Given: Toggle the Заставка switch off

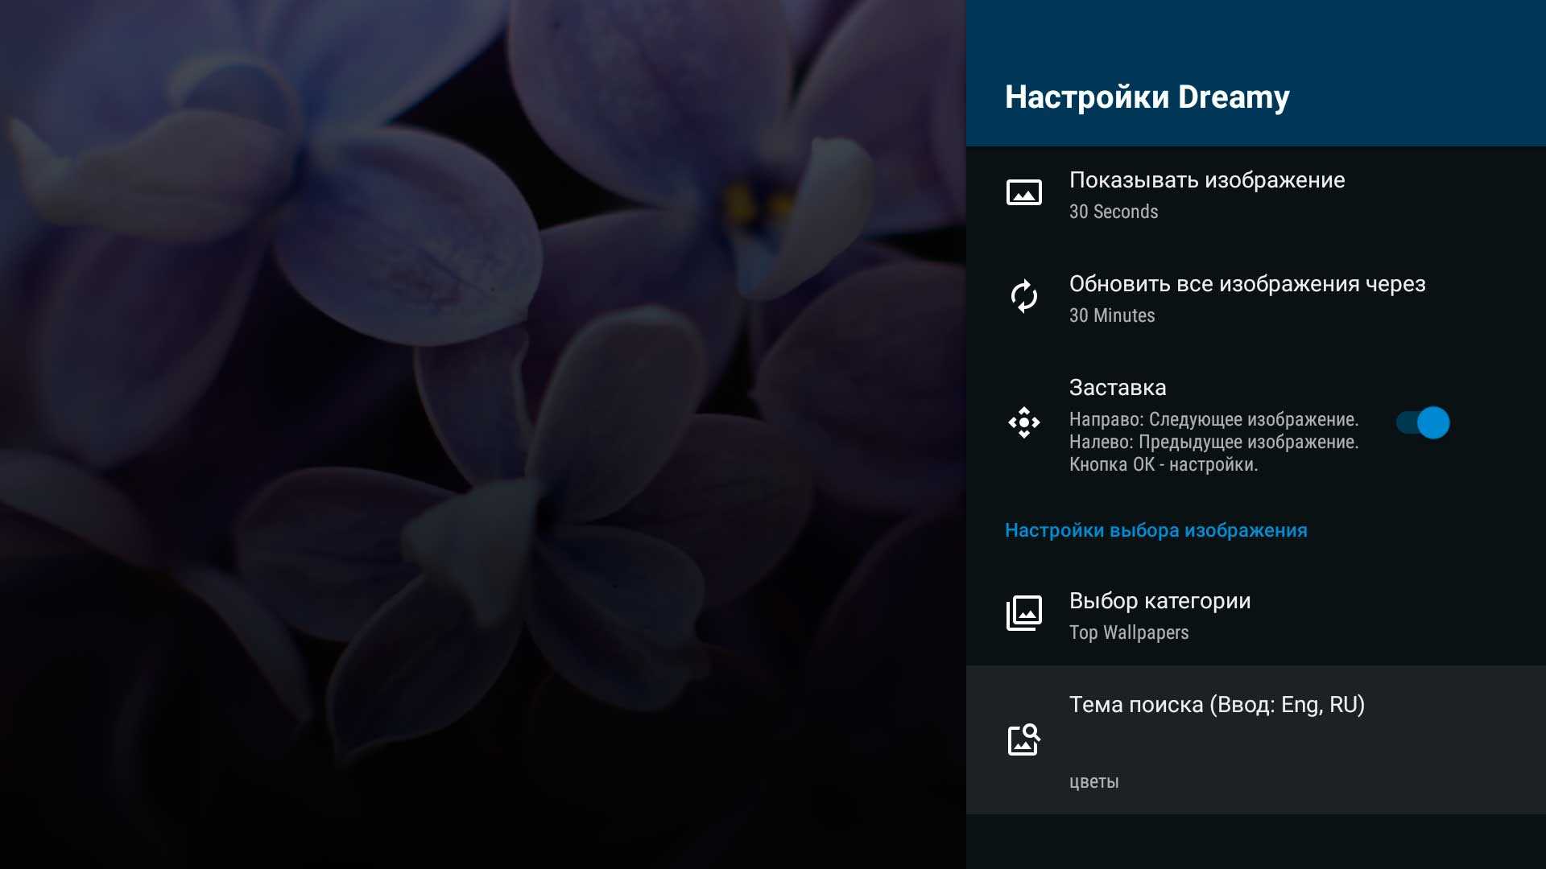Looking at the screenshot, I should click(x=1423, y=422).
